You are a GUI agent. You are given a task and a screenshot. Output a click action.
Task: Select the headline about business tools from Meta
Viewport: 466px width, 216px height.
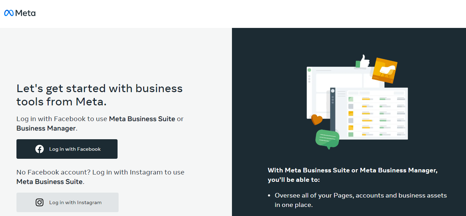[x=99, y=94]
